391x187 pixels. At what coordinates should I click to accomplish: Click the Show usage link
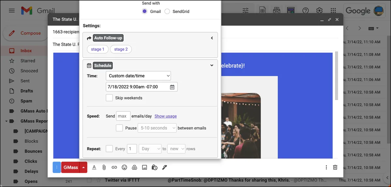(166, 116)
